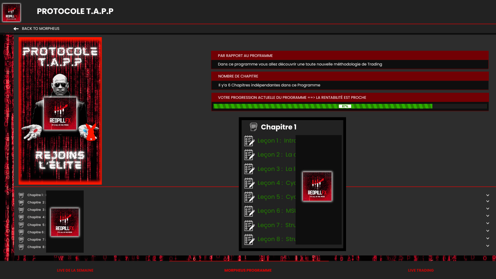Switch to the MORPHEUS PROGRAMME tab
Image resolution: width=496 pixels, height=279 pixels.
point(248,270)
